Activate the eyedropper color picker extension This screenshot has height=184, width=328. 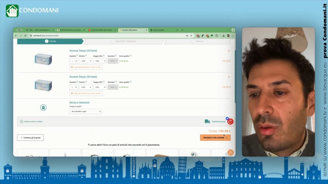[202, 36]
